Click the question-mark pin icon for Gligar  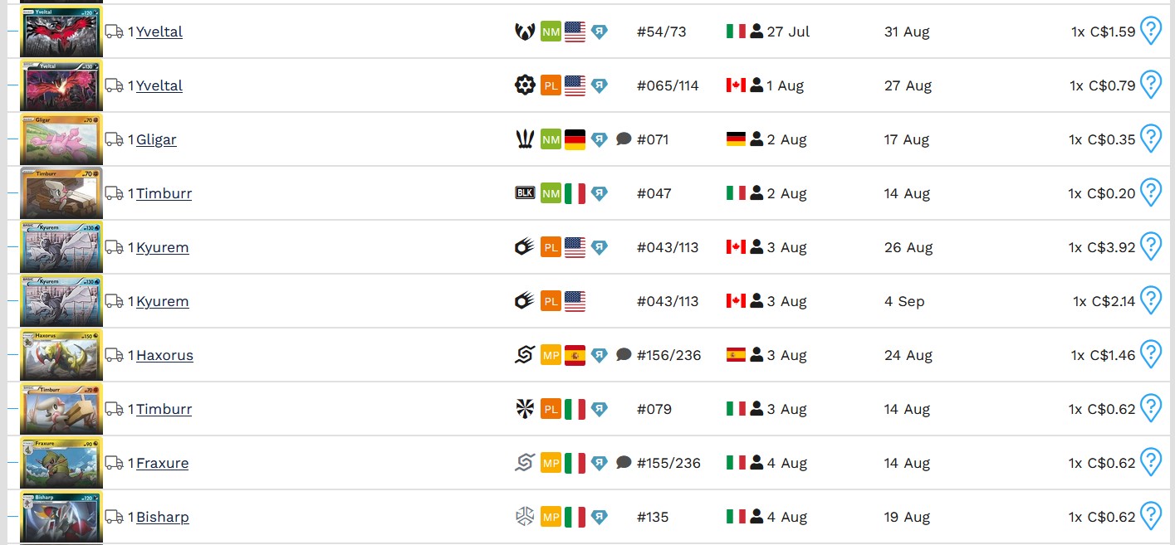point(1150,139)
